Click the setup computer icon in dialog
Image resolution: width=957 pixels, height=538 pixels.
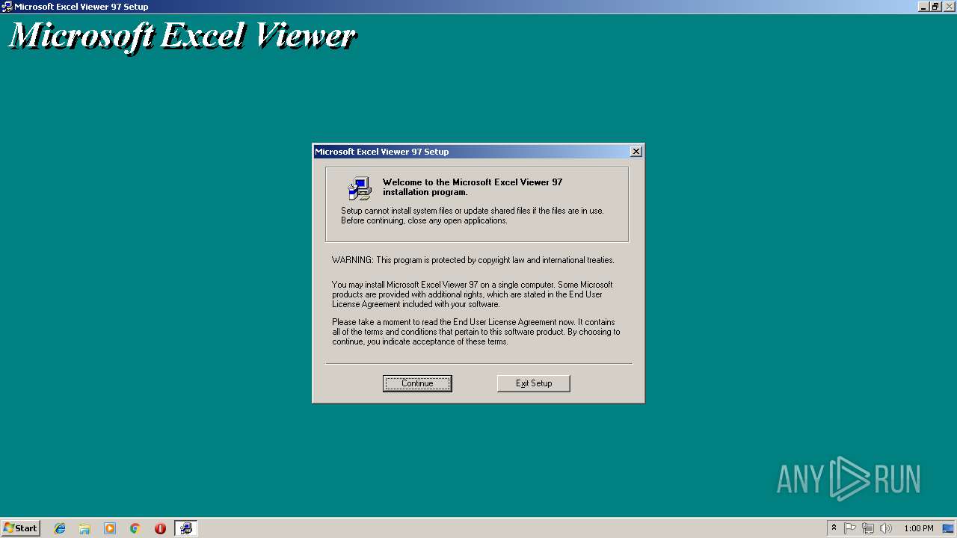360,188
